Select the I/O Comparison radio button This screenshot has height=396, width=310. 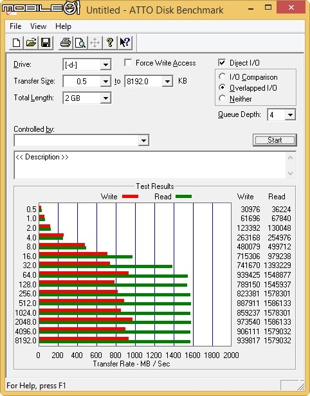coord(222,76)
